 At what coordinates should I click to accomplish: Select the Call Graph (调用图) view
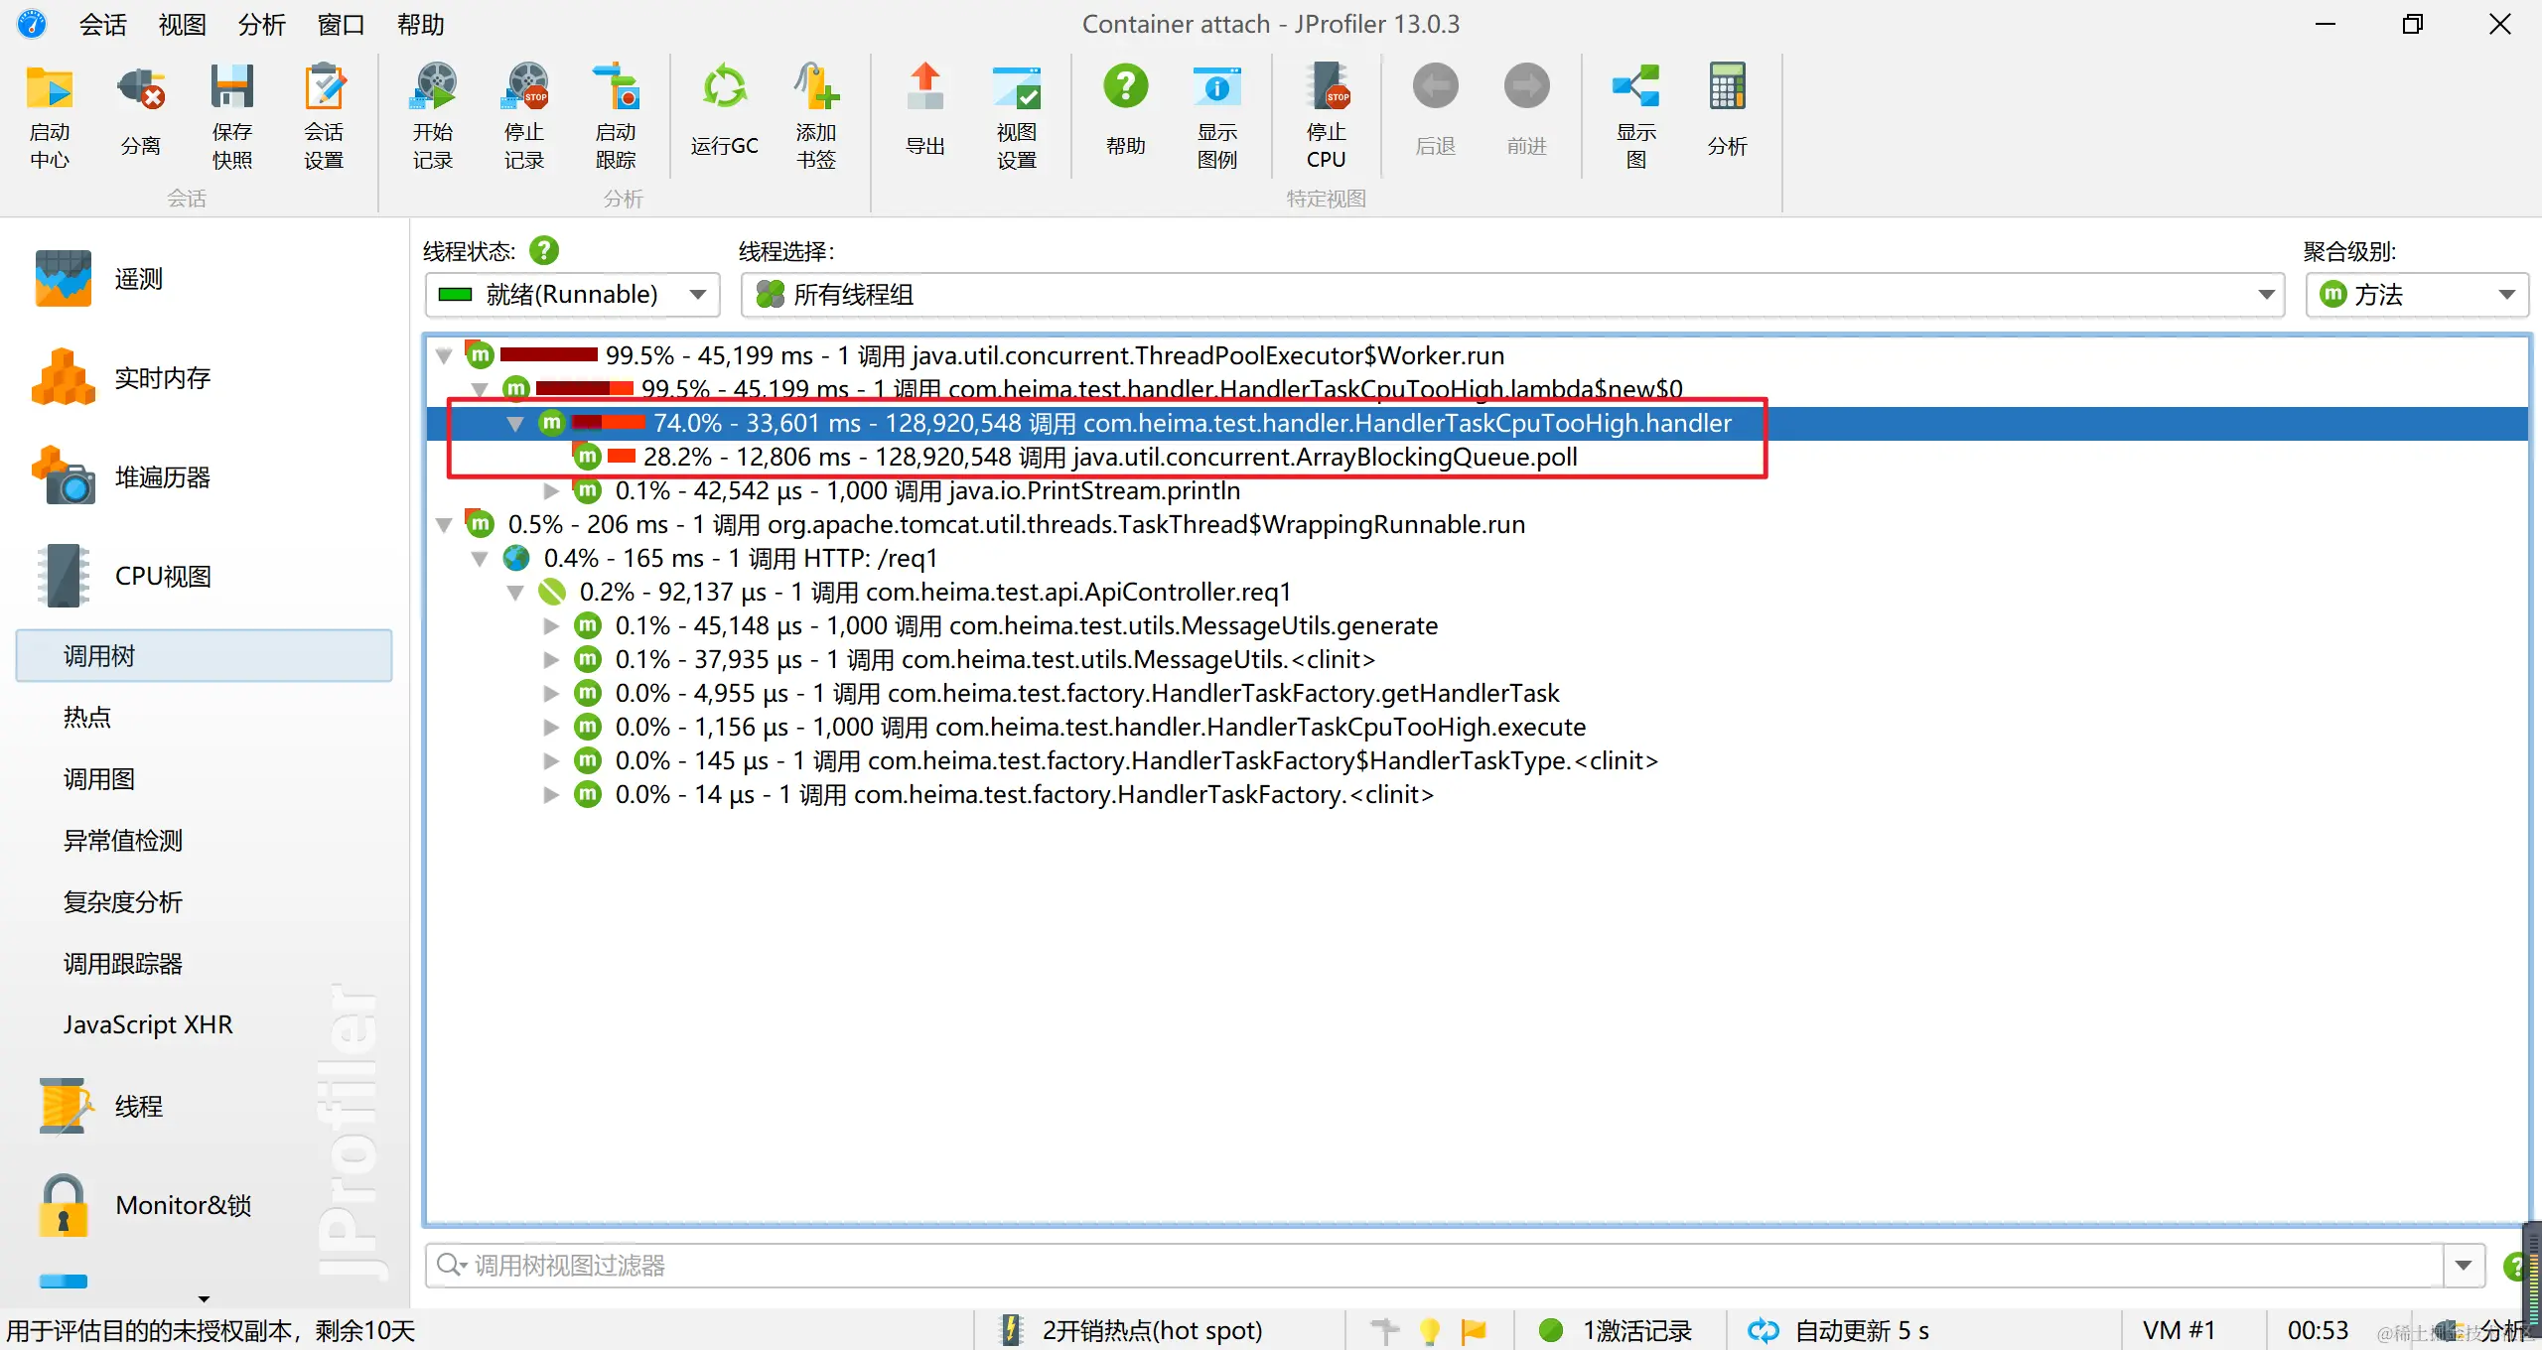point(99,779)
